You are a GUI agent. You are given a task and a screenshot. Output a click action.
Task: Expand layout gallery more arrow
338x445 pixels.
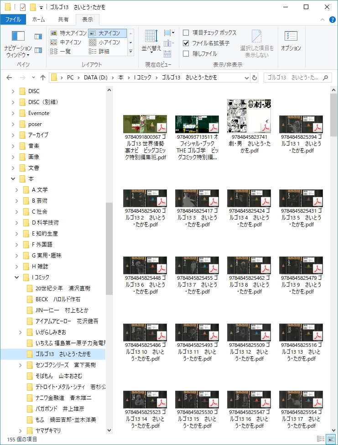(131, 52)
